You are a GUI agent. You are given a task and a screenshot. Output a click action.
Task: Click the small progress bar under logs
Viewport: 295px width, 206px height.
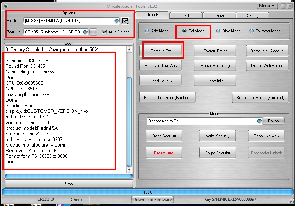69,176
